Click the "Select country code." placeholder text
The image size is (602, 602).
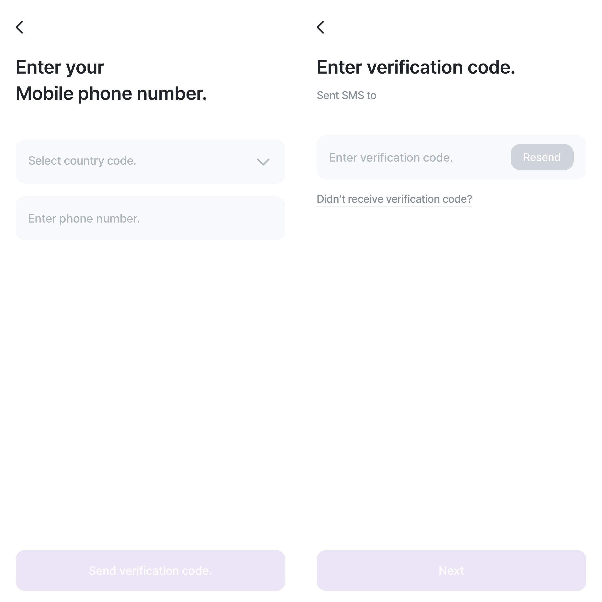point(82,161)
